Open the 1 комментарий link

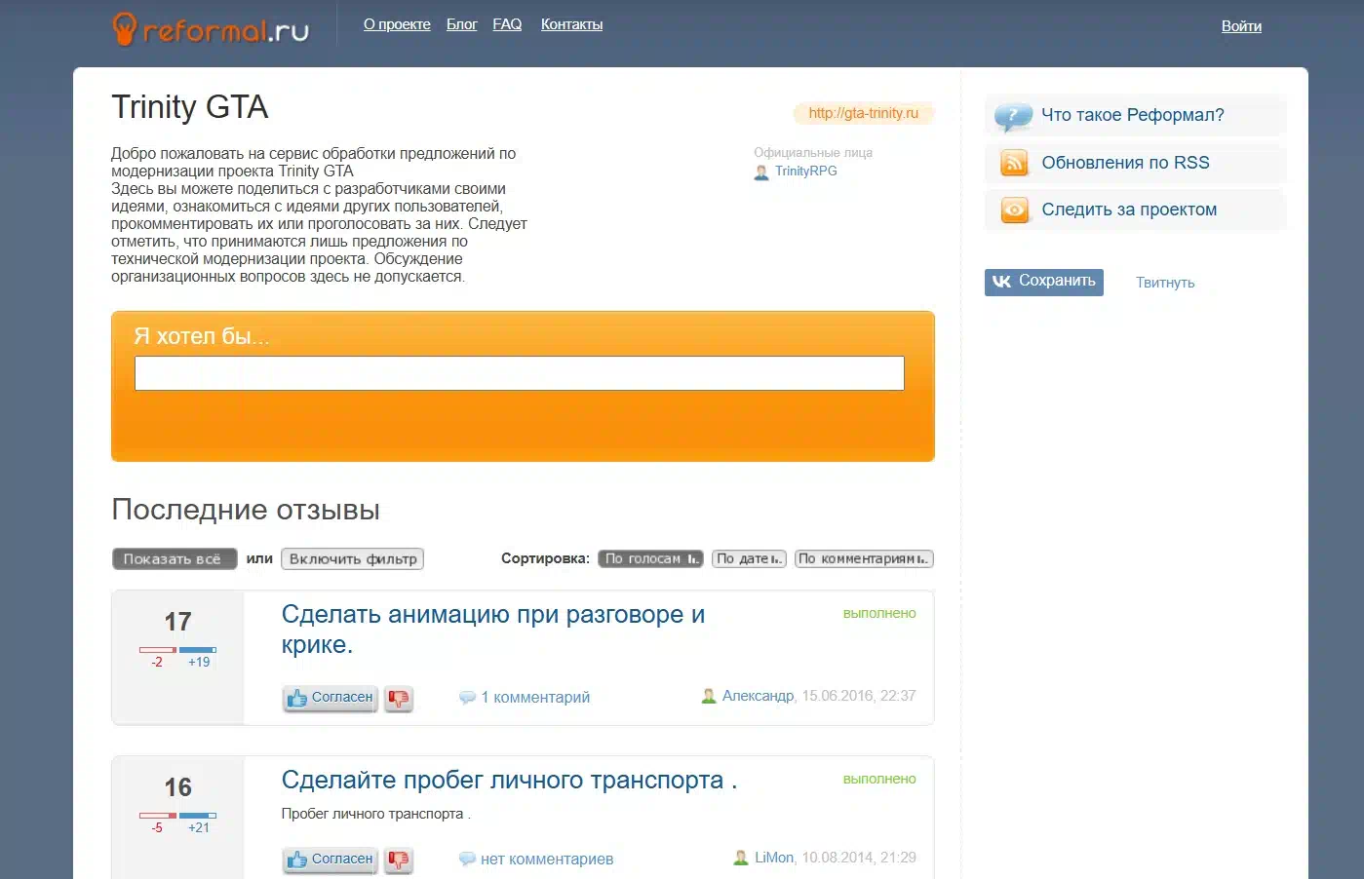(535, 698)
